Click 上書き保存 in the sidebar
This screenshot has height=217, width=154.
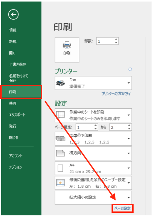point(18,64)
